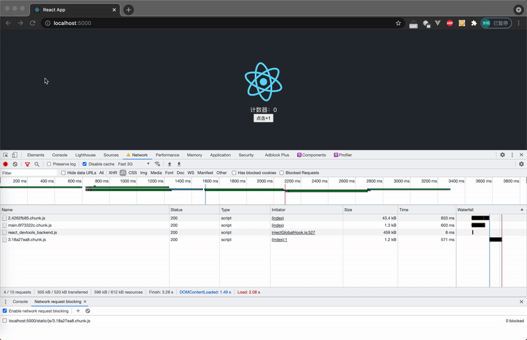Click the 点击+1 counter button

[x=263, y=118]
